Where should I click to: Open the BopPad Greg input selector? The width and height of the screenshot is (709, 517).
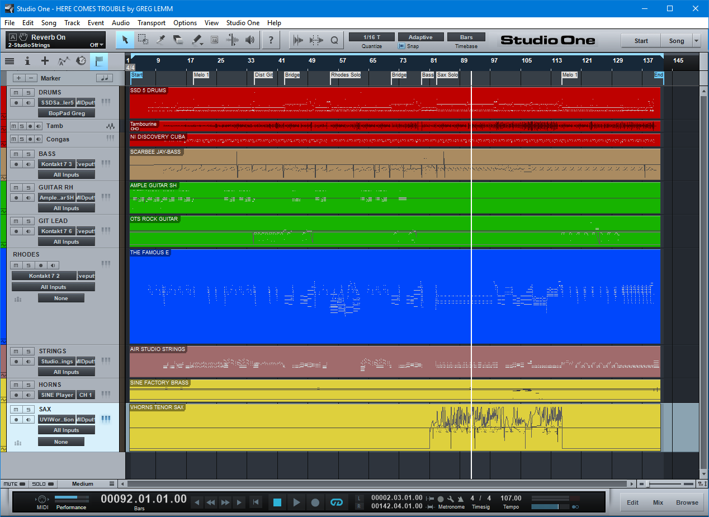pyautogui.click(x=67, y=113)
